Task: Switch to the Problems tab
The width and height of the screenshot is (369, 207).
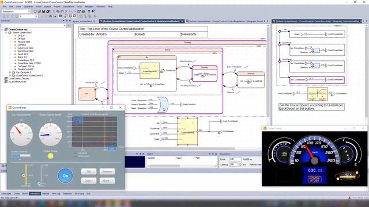Action: (67, 194)
